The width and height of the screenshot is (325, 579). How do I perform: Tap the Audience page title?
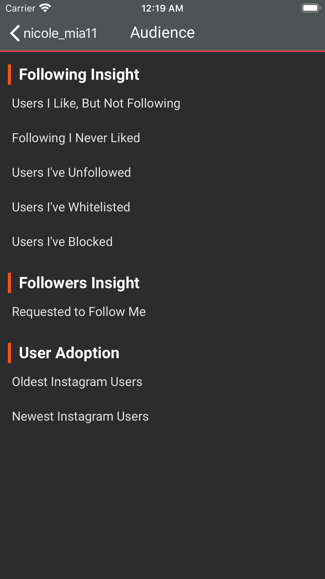tap(162, 33)
